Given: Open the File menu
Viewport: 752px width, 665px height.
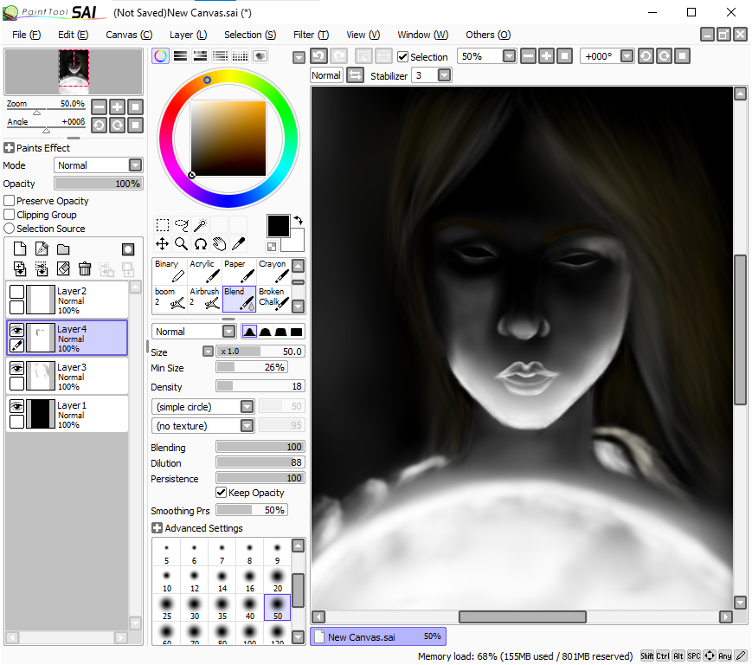Looking at the screenshot, I should tap(26, 35).
